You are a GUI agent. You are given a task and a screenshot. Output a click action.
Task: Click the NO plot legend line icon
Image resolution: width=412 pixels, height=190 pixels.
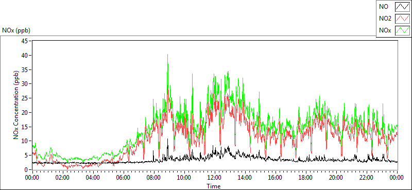click(403, 7)
